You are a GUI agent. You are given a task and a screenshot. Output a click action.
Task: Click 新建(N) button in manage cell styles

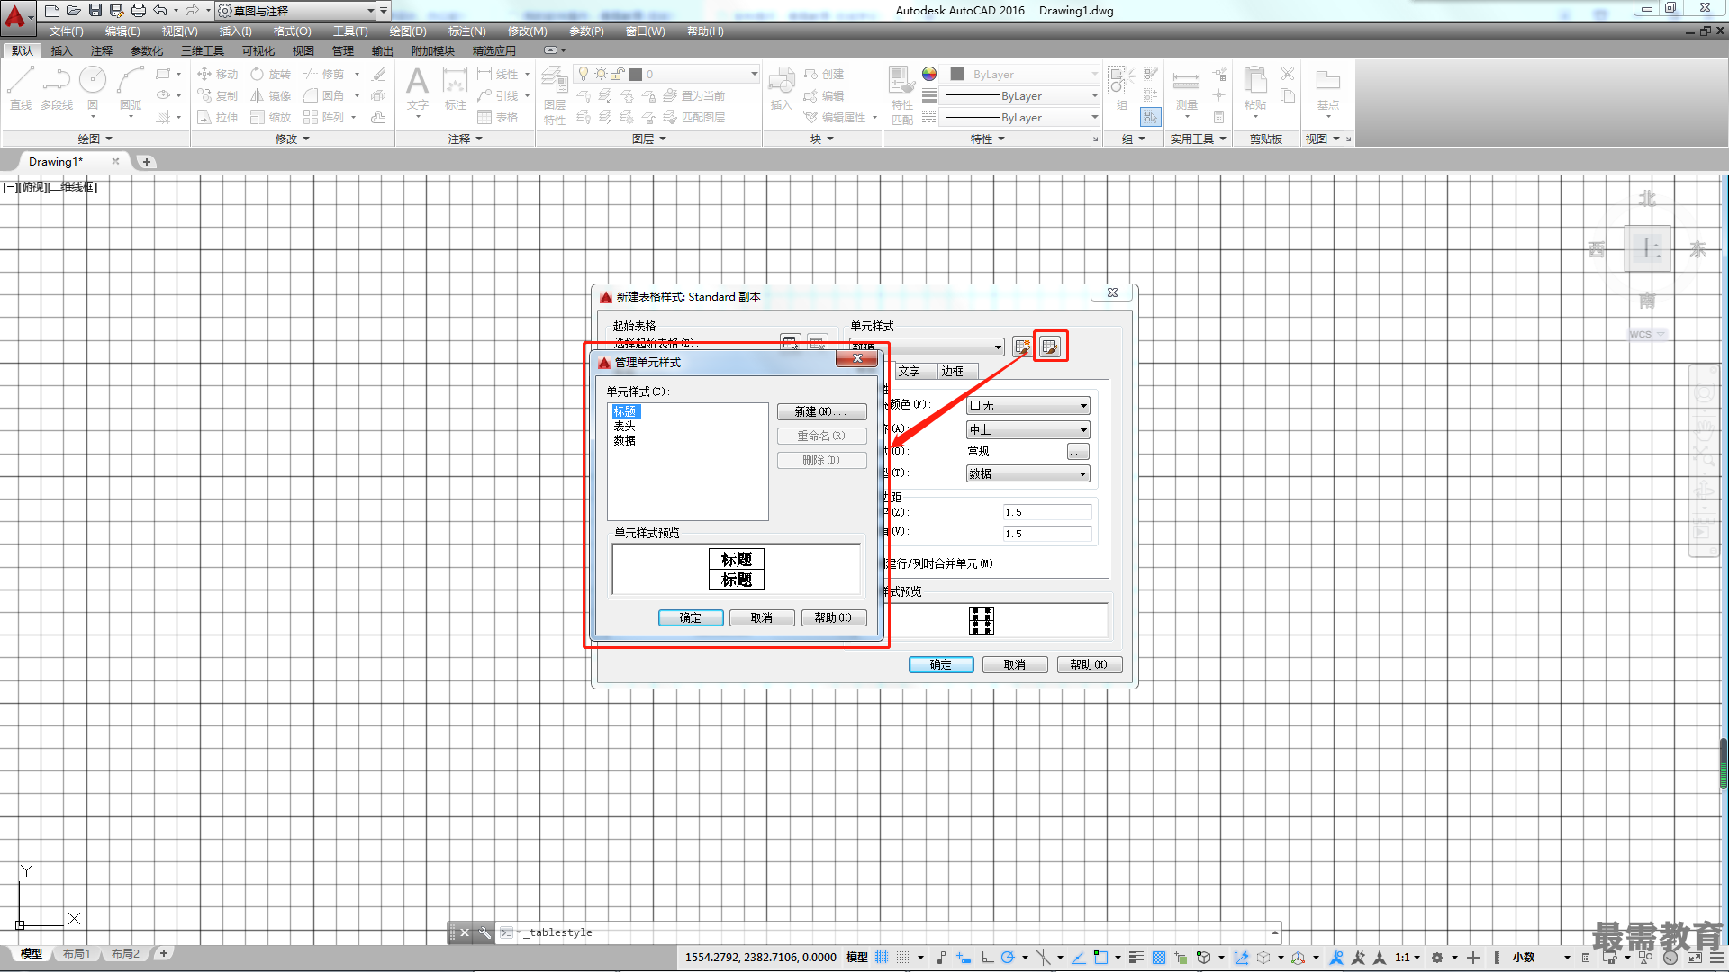(821, 412)
